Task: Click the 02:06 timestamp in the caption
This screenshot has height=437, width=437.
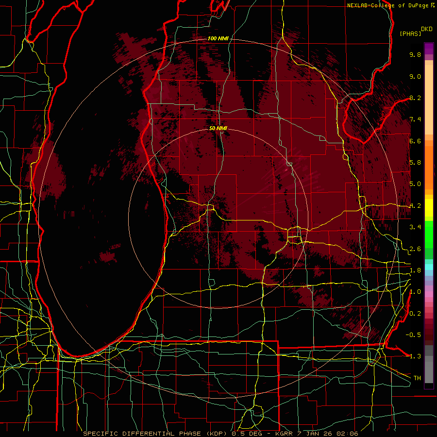Action: tap(347, 434)
